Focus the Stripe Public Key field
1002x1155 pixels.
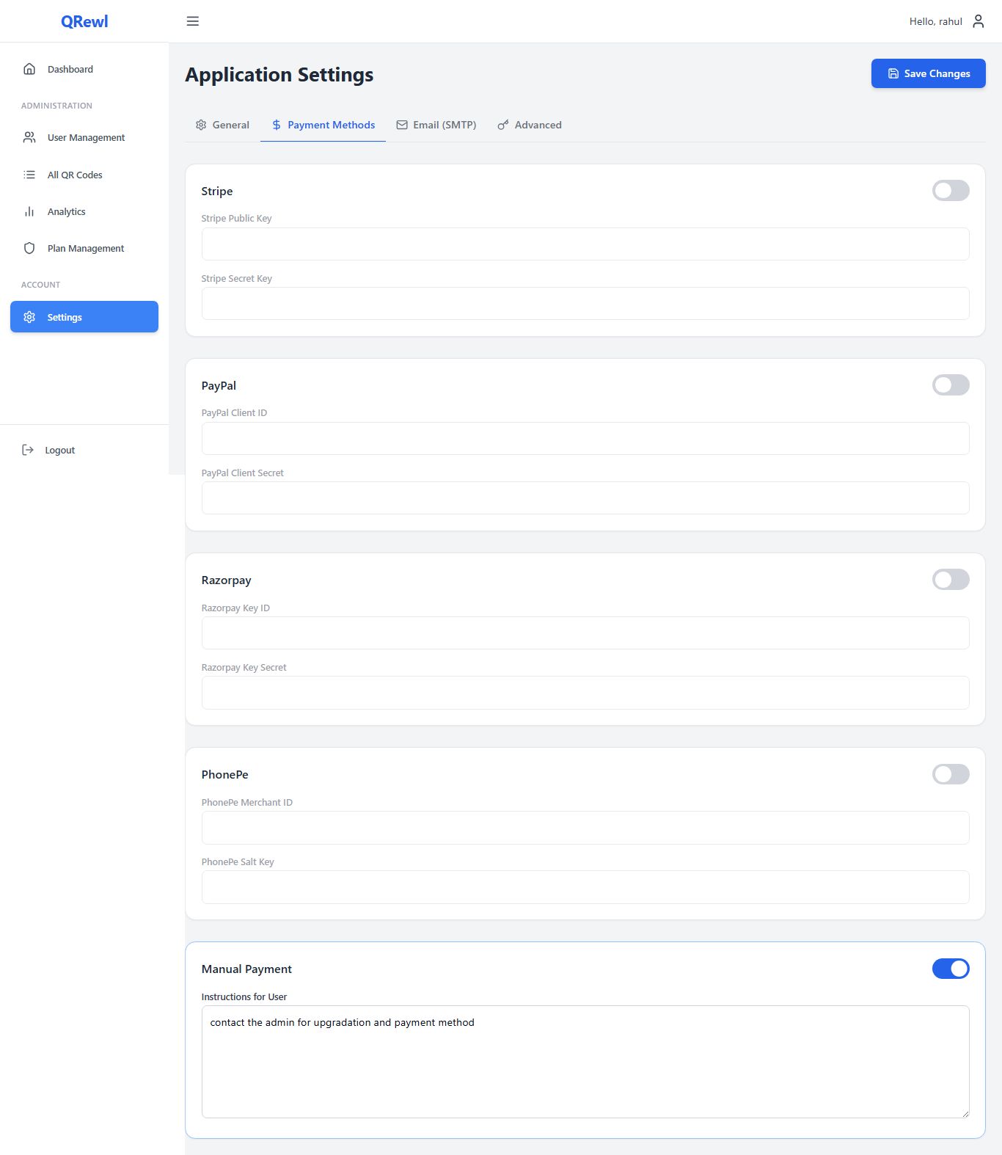tap(585, 244)
